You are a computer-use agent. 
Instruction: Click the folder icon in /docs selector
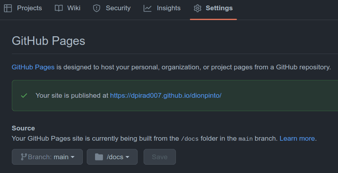click(x=99, y=157)
